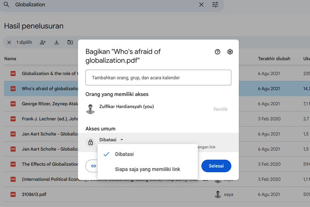
Task: Open advanced search filter options
Action: pyautogui.click(x=215, y=5)
